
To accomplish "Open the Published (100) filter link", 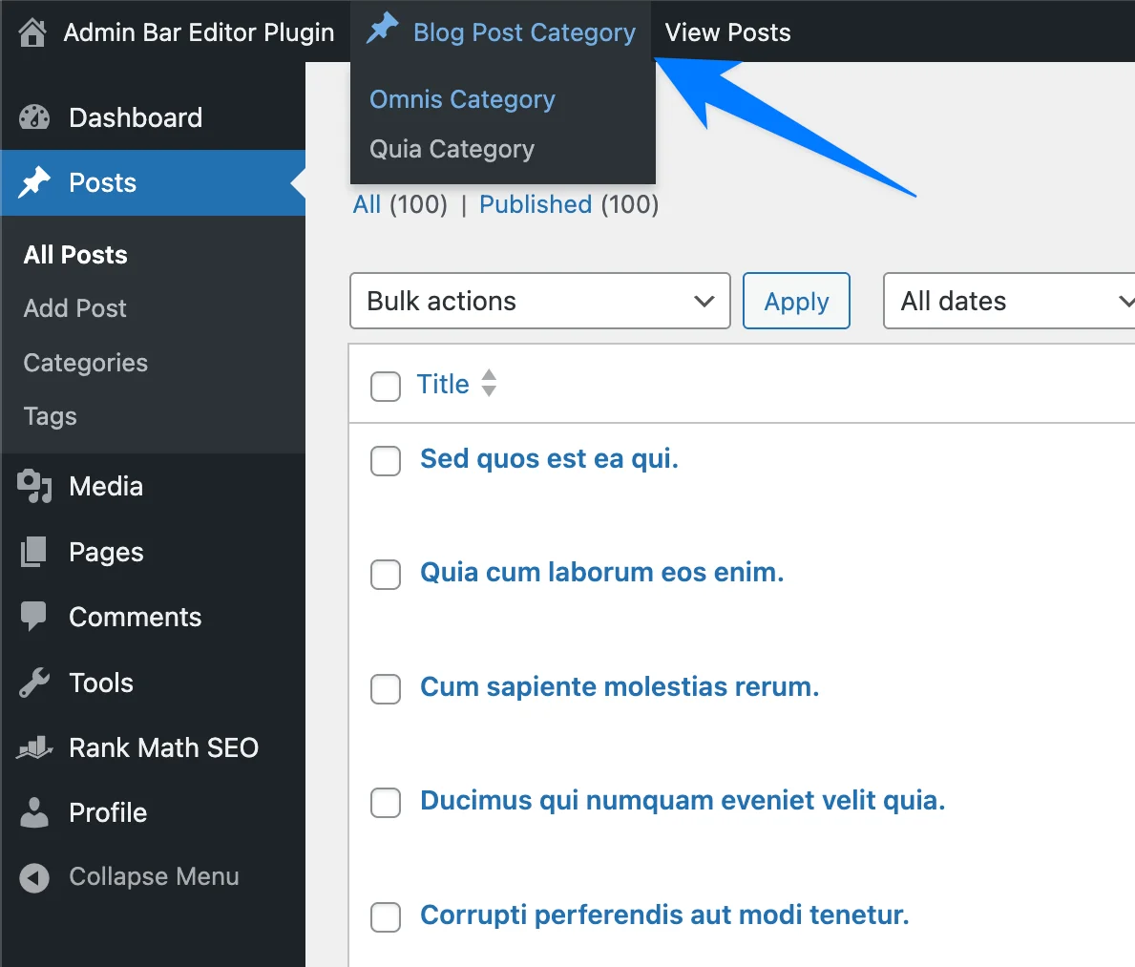I will click(536, 204).
